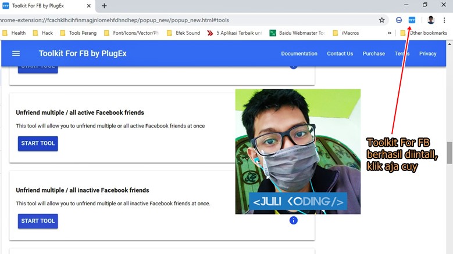Select the Toolkit For FB by PlugEx tab

pos(47,6)
